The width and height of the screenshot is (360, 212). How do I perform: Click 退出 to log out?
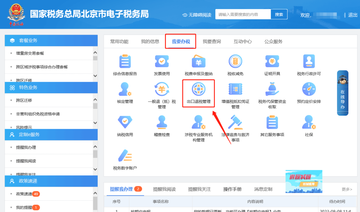353,15
